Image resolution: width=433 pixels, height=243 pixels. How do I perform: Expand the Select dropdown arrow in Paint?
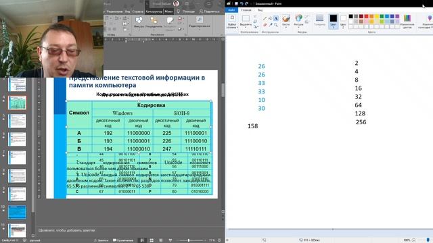(246, 27)
